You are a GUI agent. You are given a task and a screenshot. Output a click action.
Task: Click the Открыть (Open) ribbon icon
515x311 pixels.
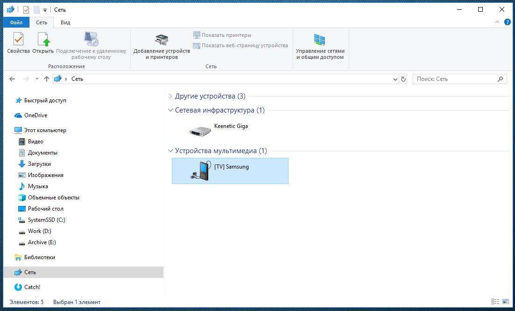tap(43, 42)
